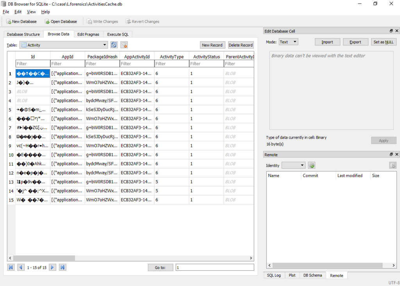Click the New Database toolbar button
Screen dimensions: 400x286
coord(21,21)
